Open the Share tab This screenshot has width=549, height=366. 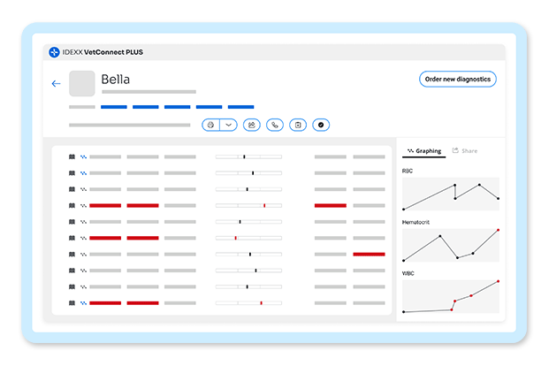coord(465,151)
